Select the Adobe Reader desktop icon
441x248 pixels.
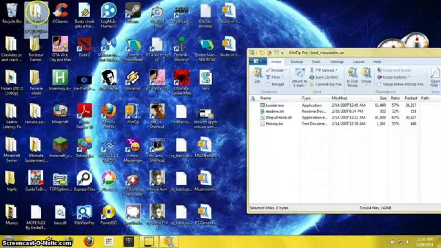pyautogui.click(x=84, y=116)
